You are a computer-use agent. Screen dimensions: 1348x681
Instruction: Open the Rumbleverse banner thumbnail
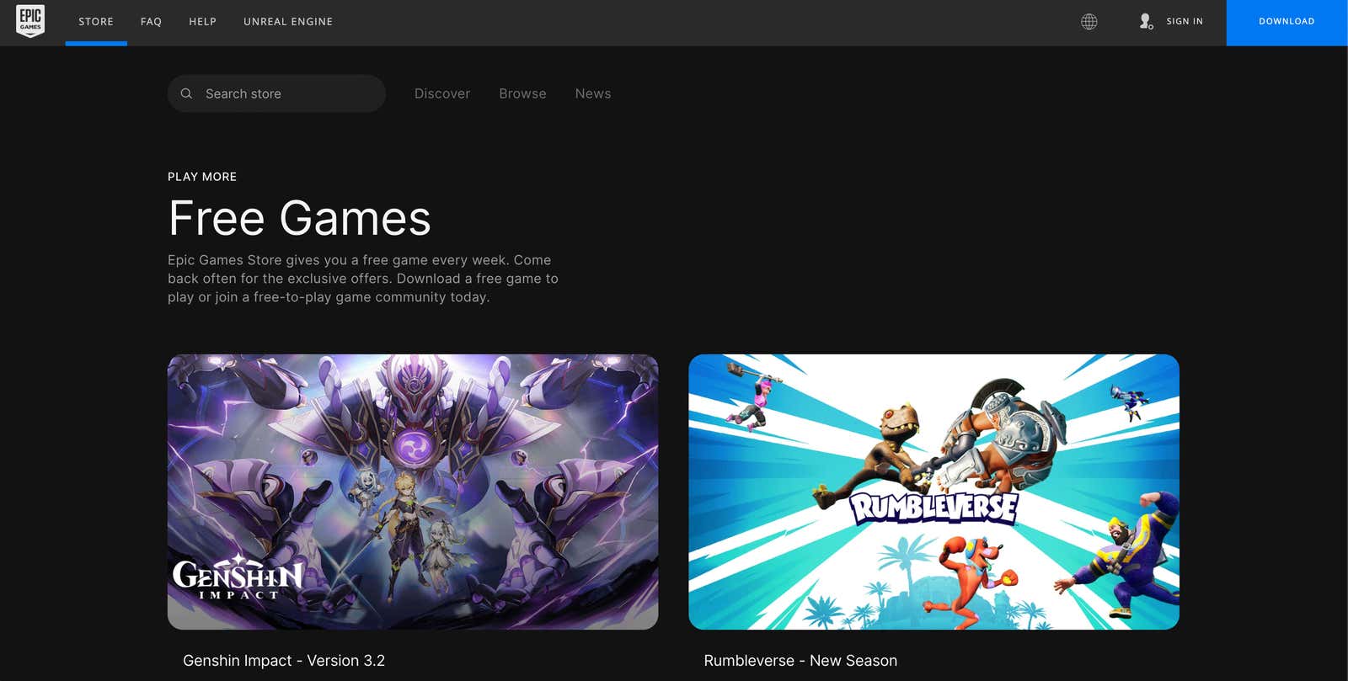click(x=933, y=492)
